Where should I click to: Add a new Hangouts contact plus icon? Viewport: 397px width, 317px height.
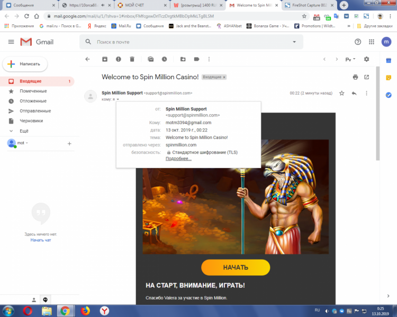[69, 144]
